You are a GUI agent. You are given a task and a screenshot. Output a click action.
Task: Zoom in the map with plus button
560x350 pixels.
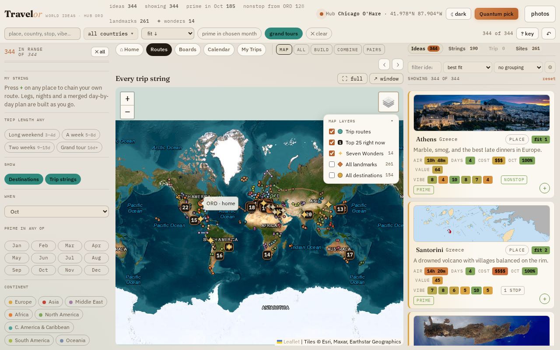pos(127,99)
